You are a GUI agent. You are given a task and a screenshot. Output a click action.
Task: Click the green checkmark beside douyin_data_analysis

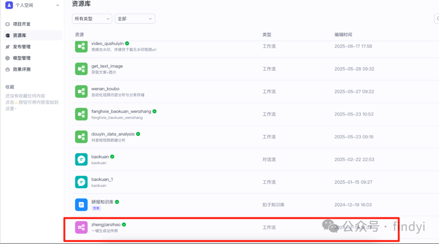click(138, 134)
